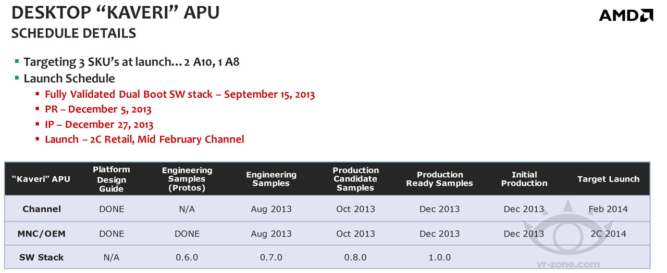667x273 pixels.
Task: Click the "SCHEDULE DETAILS" subtitle text
Action: [73, 33]
